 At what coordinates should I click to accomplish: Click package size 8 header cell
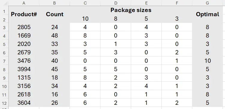tap(116, 19)
